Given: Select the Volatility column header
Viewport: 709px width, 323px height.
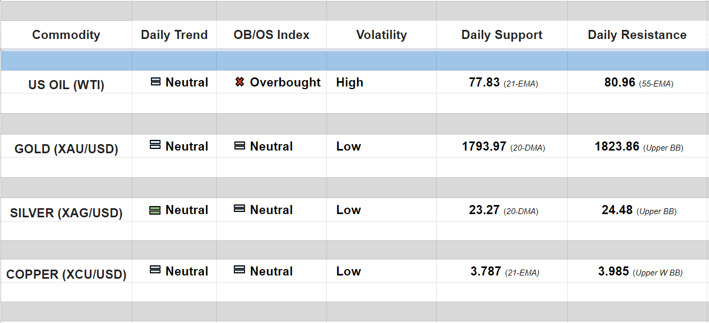Looking at the screenshot, I should click(381, 35).
